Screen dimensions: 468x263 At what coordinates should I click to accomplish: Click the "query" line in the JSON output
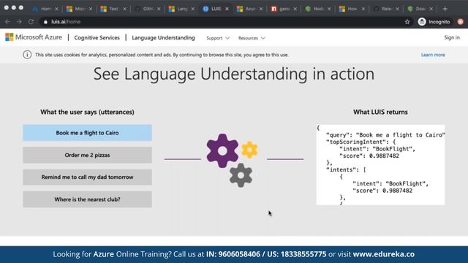(x=385, y=134)
